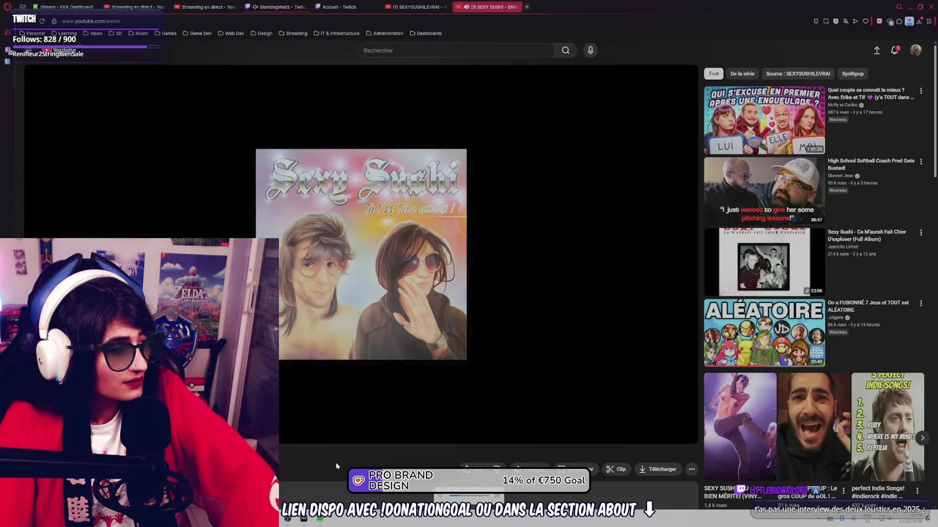The width and height of the screenshot is (938, 527).
Task: Open Sexy Sushi Full Album thumbnail
Action: click(764, 262)
